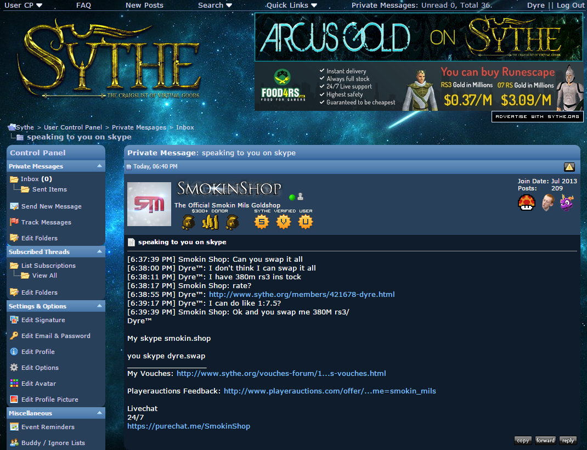Click the Edit Avatar colored grid icon

click(14, 383)
